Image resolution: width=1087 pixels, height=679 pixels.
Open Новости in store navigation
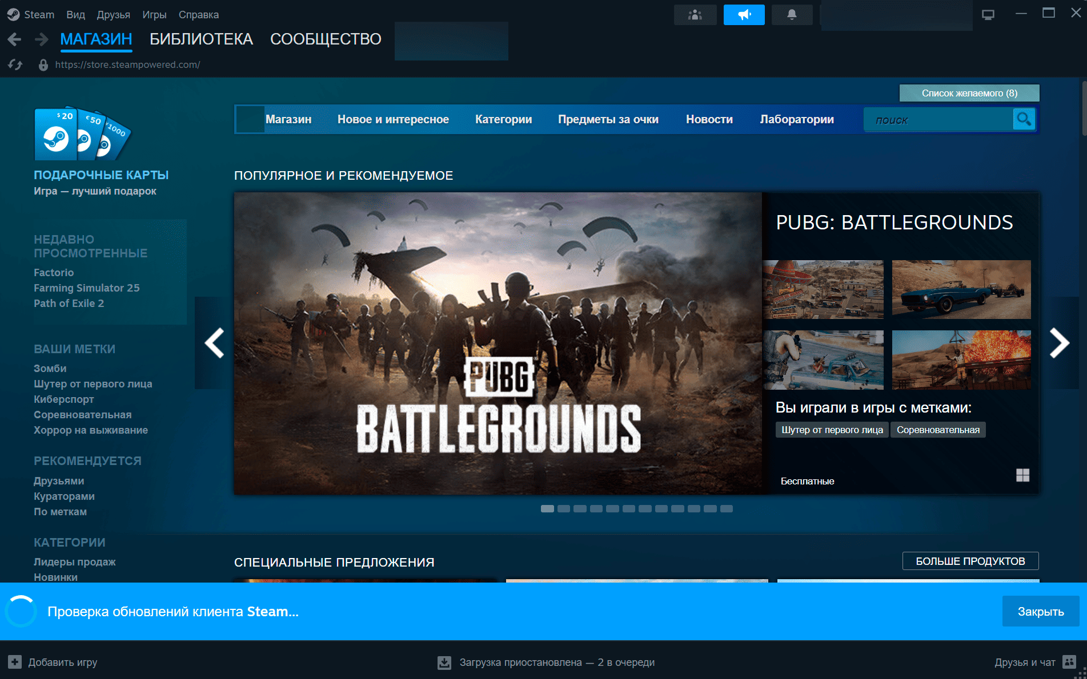coord(709,119)
